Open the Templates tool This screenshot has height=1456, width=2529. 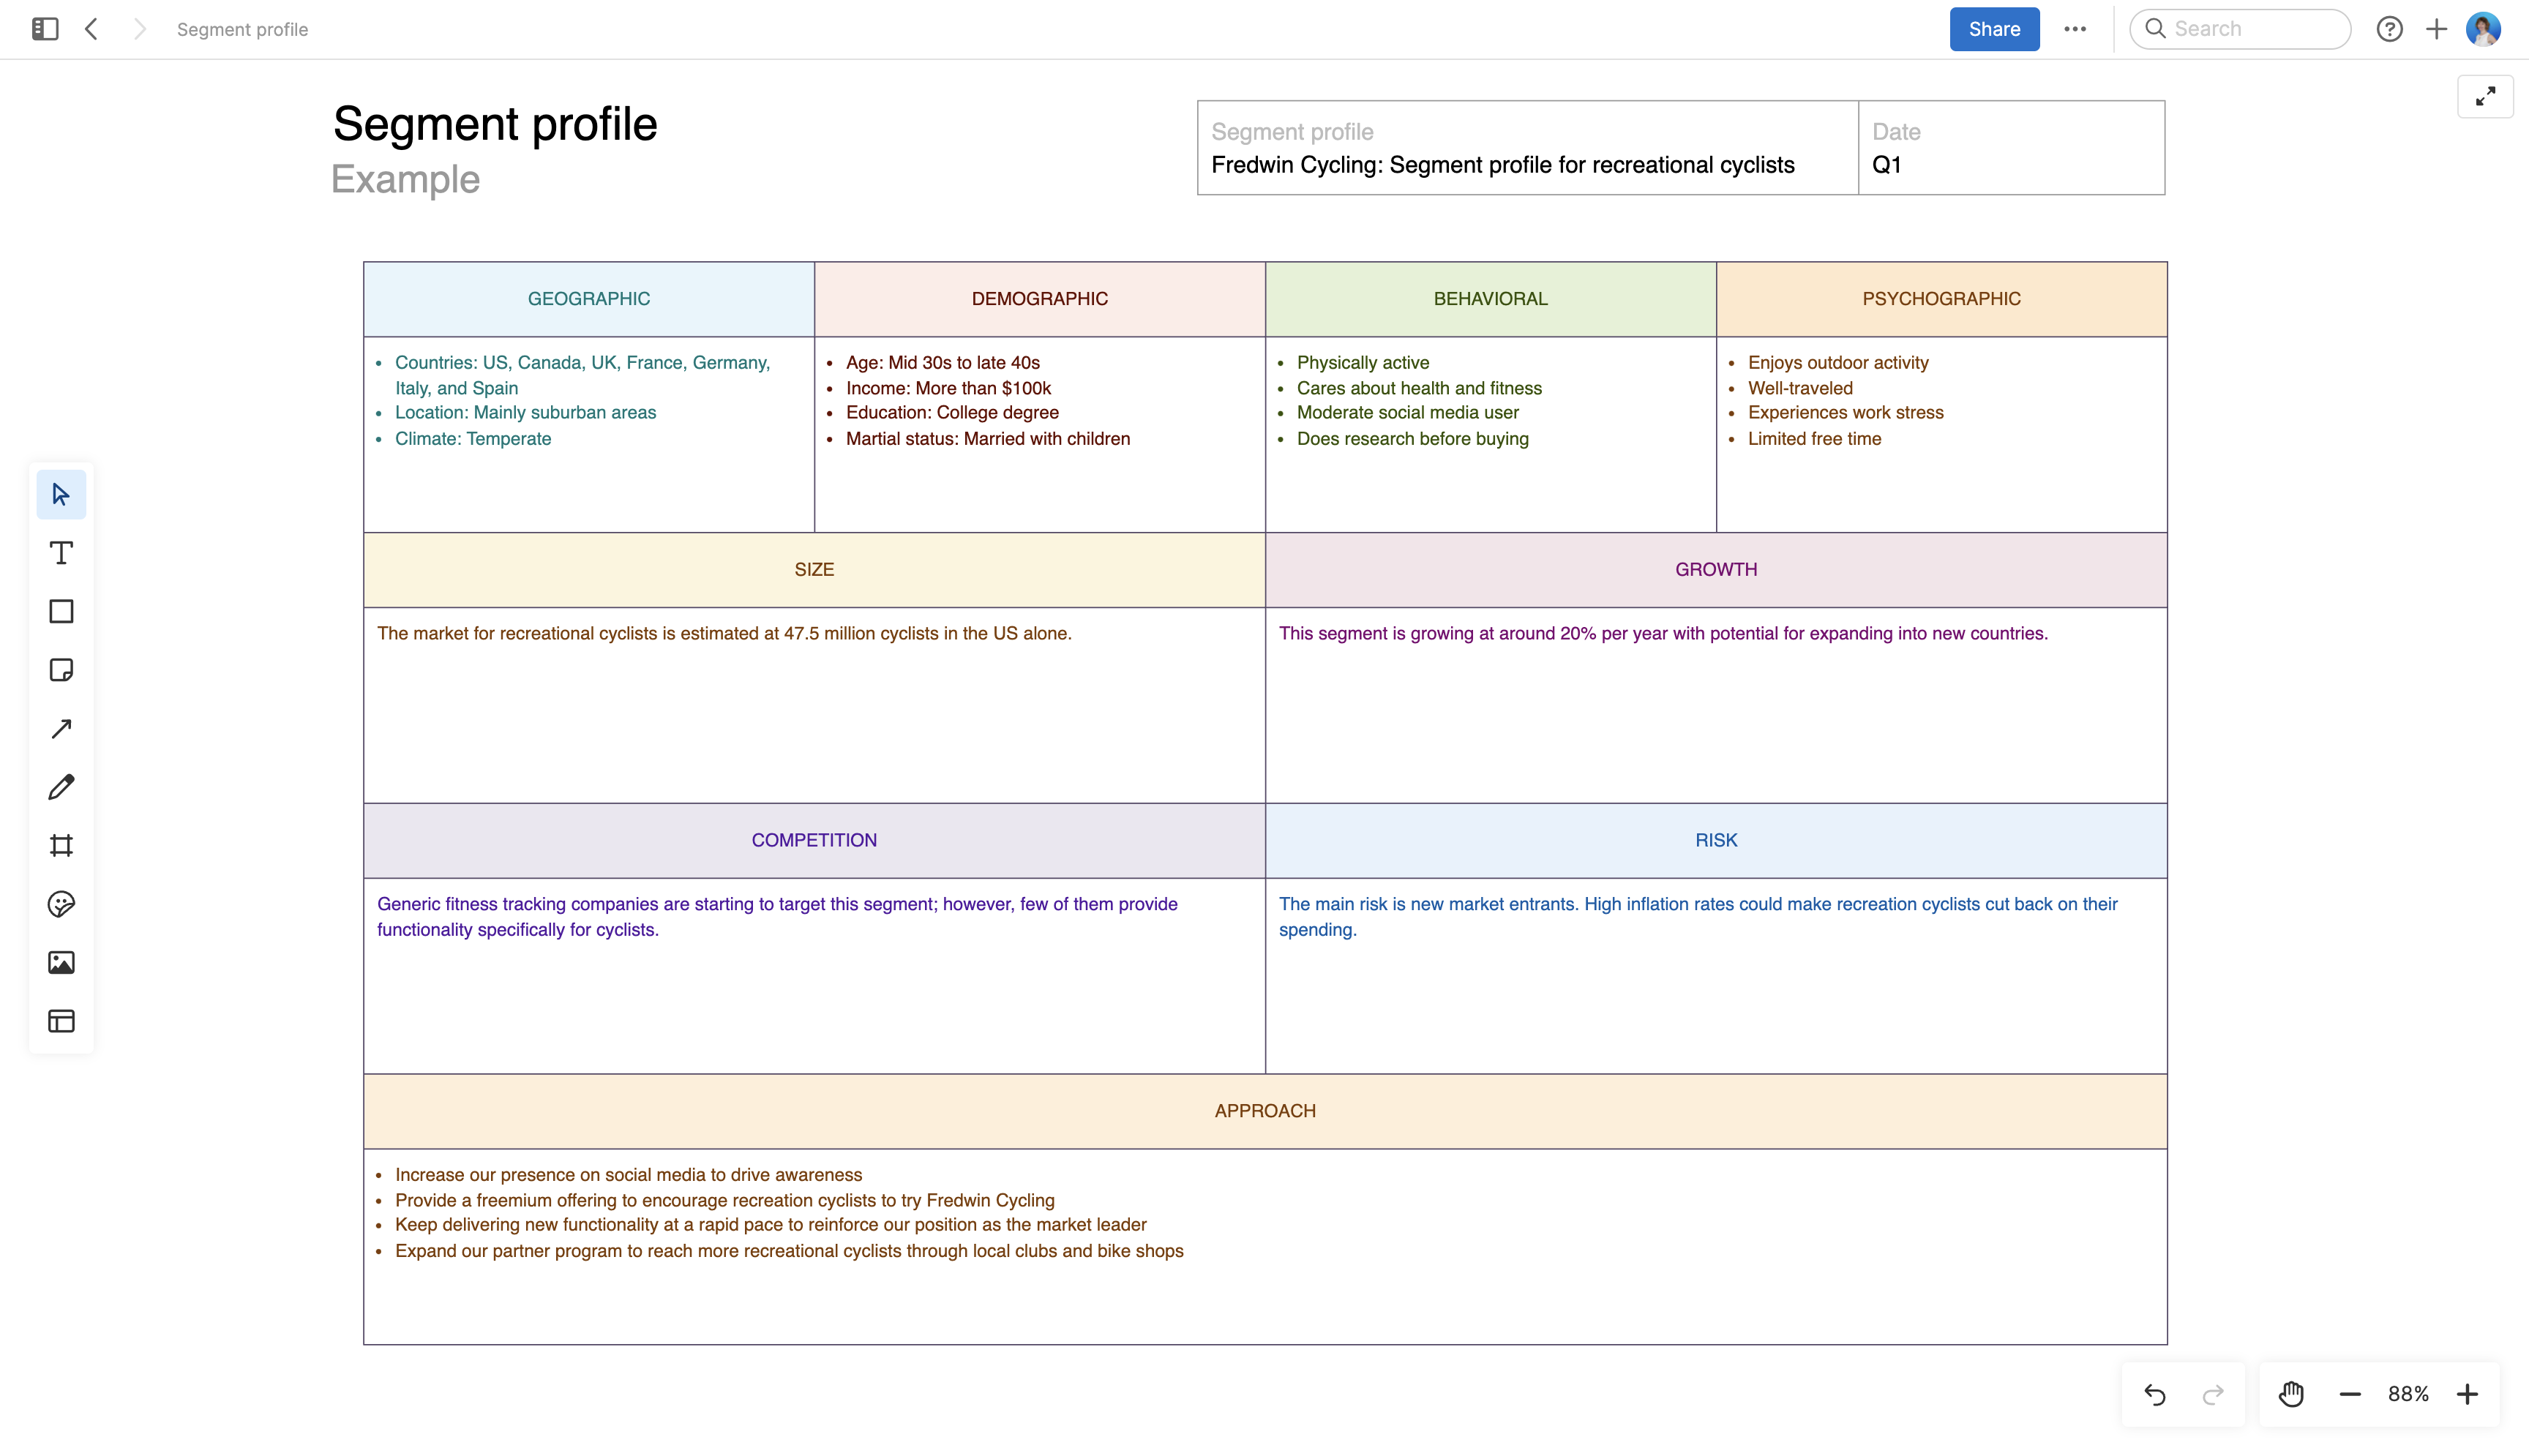click(61, 1021)
